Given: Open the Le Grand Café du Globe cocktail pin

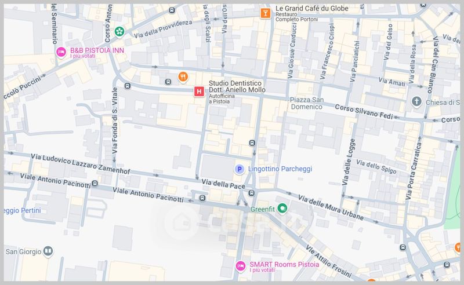Looking at the screenshot, I should (265, 13).
